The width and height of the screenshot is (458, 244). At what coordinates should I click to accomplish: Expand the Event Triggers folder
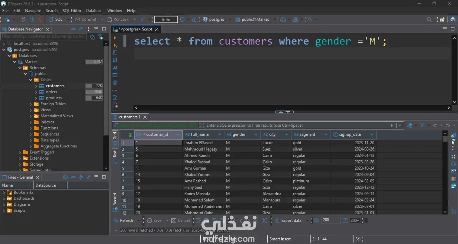click(20, 152)
